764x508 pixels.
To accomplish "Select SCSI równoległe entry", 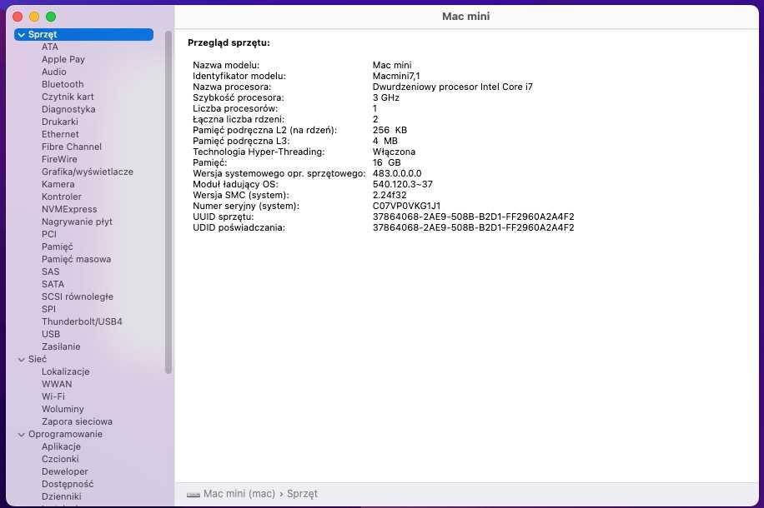I will click(x=77, y=296).
